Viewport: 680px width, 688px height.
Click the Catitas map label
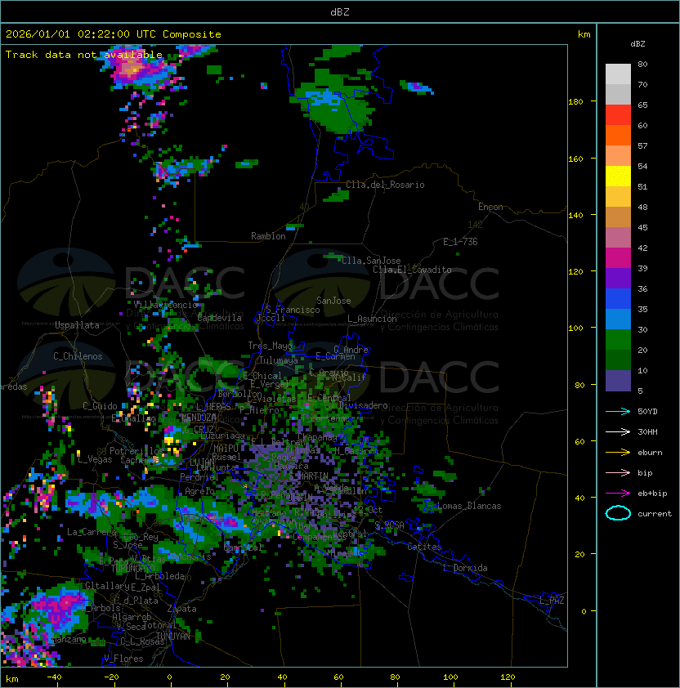coord(424,547)
